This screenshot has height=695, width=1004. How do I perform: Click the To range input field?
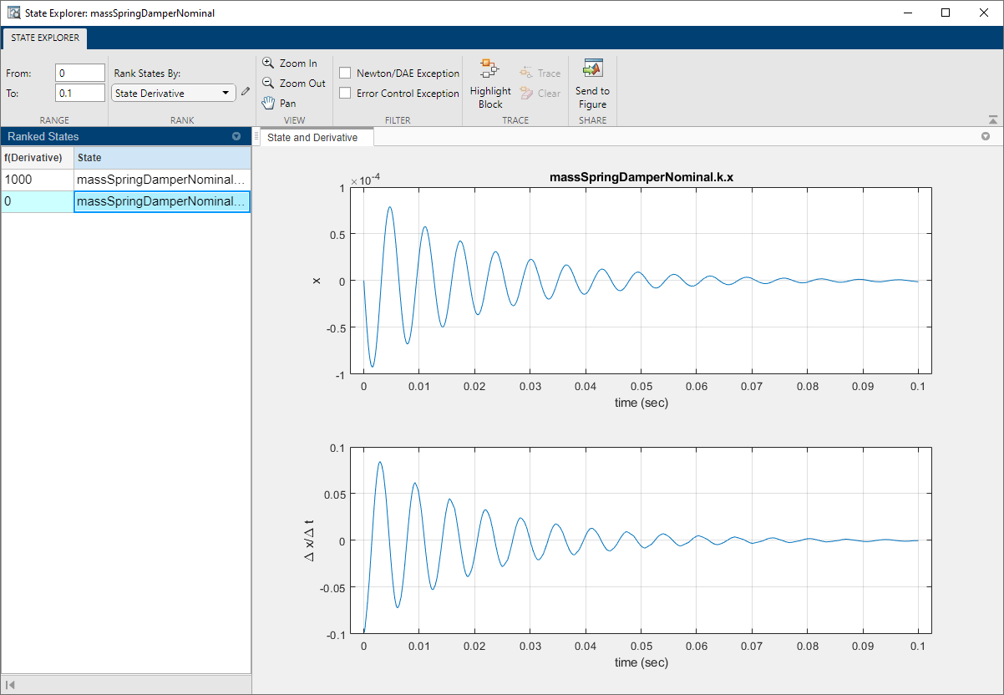pos(80,94)
